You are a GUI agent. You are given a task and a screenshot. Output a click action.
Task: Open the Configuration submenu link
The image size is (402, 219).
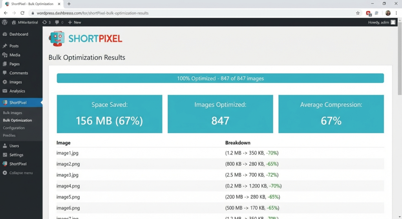click(x=14, y=128)
